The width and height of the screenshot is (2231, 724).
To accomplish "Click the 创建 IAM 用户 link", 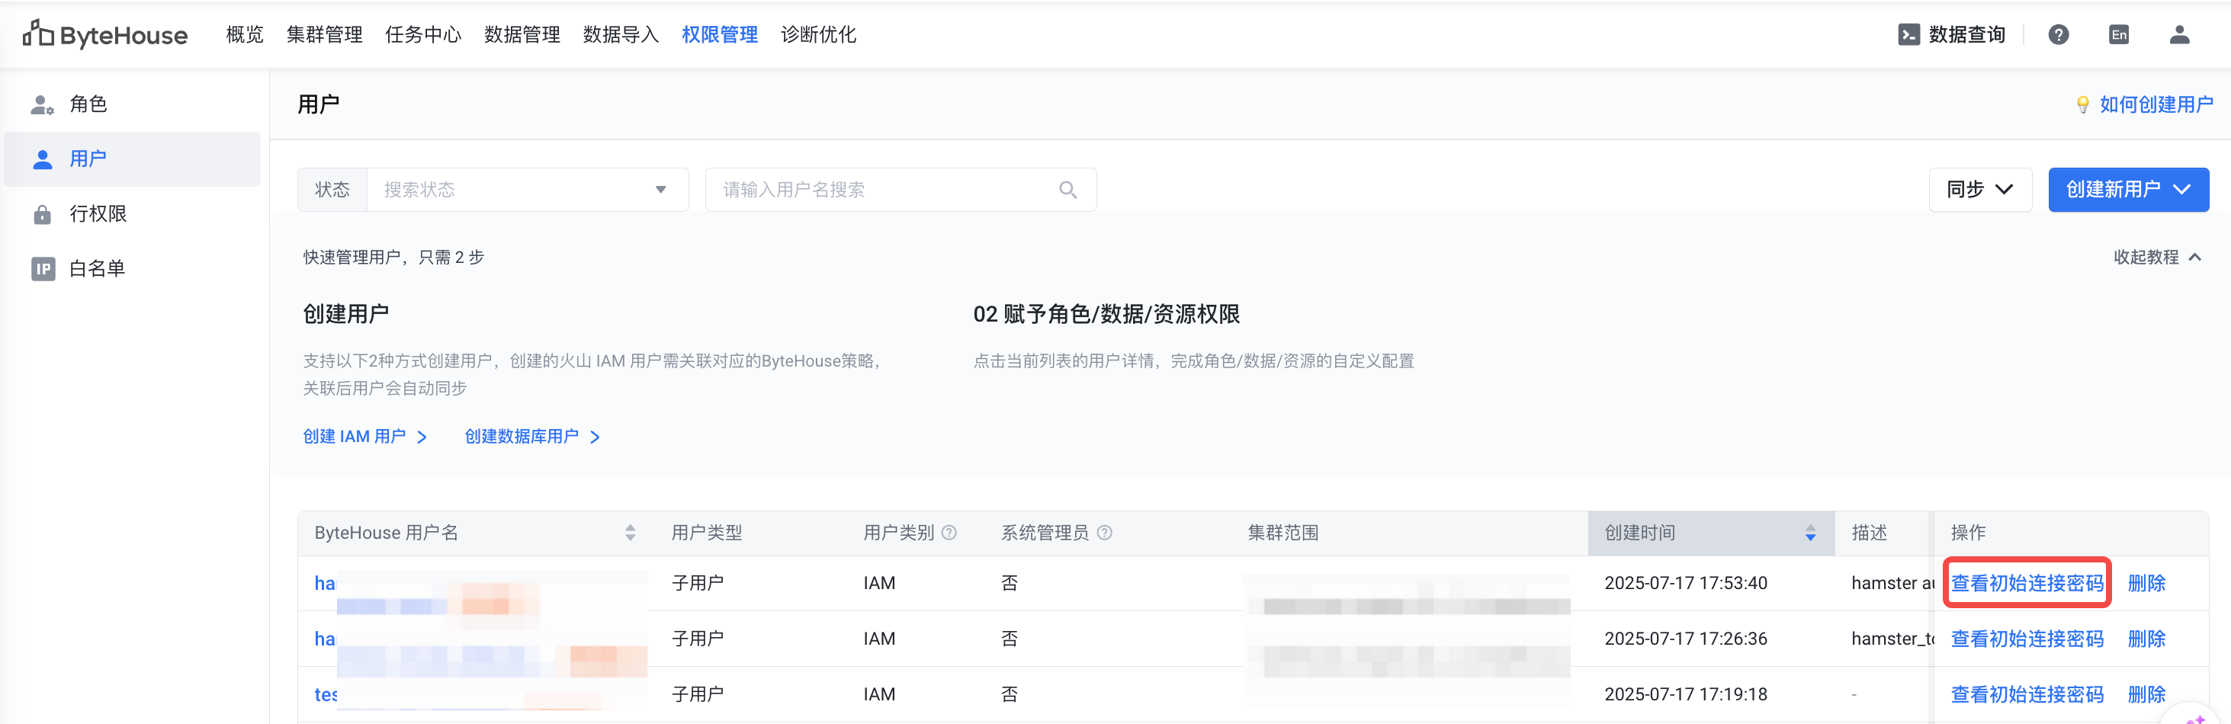I will 364,437.
